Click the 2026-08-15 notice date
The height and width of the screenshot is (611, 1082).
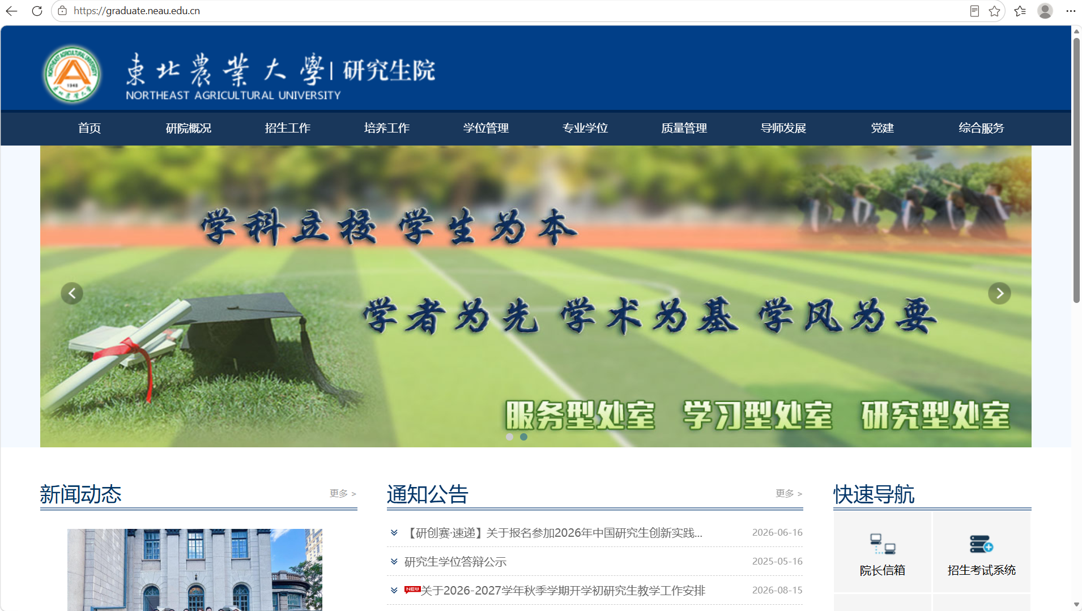coord(777,590)
